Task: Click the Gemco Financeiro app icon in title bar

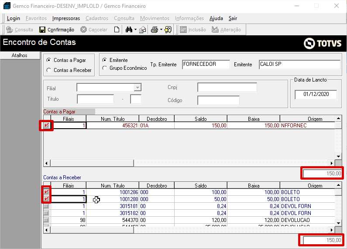Action: tap(7, 6)
